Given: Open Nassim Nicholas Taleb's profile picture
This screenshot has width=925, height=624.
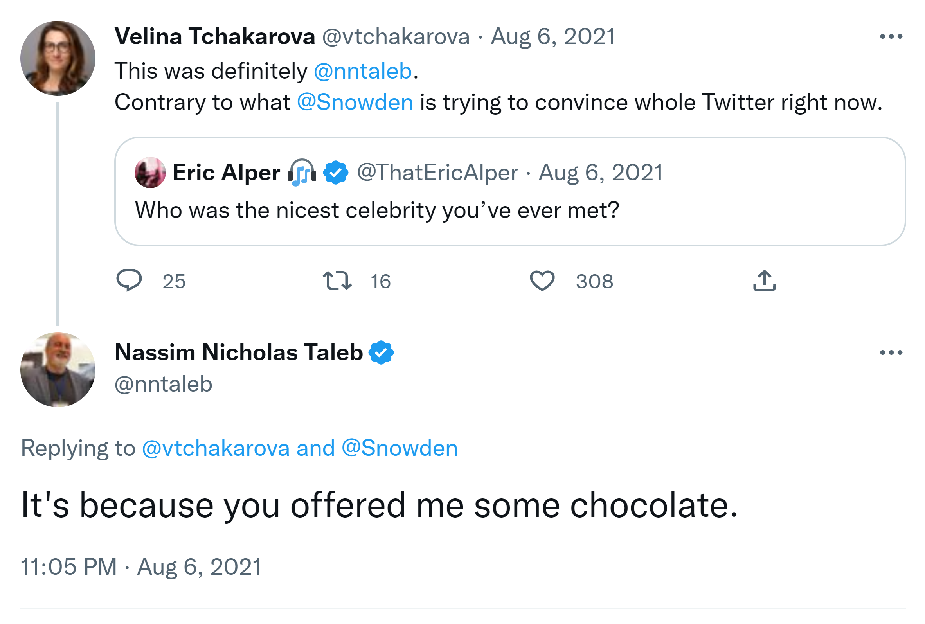Looking at the screenshot, I should [58, 369].
